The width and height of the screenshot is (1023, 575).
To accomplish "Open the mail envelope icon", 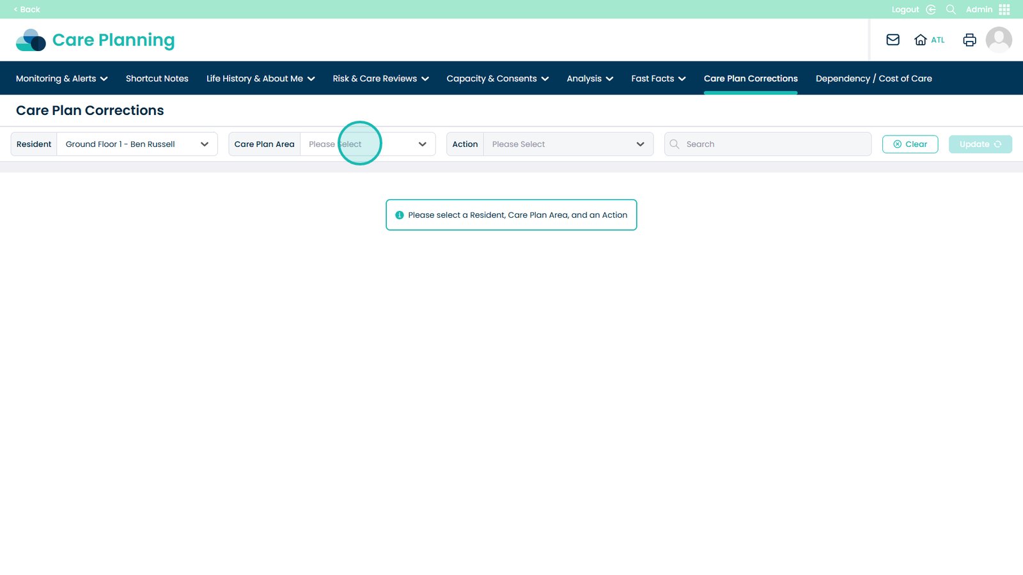I will [893, 40].
